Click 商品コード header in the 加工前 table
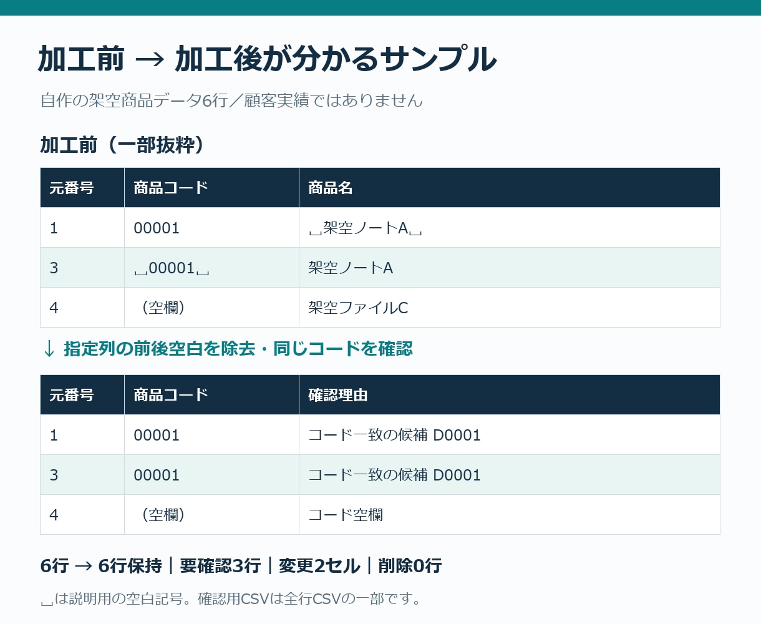 [211, 188]
